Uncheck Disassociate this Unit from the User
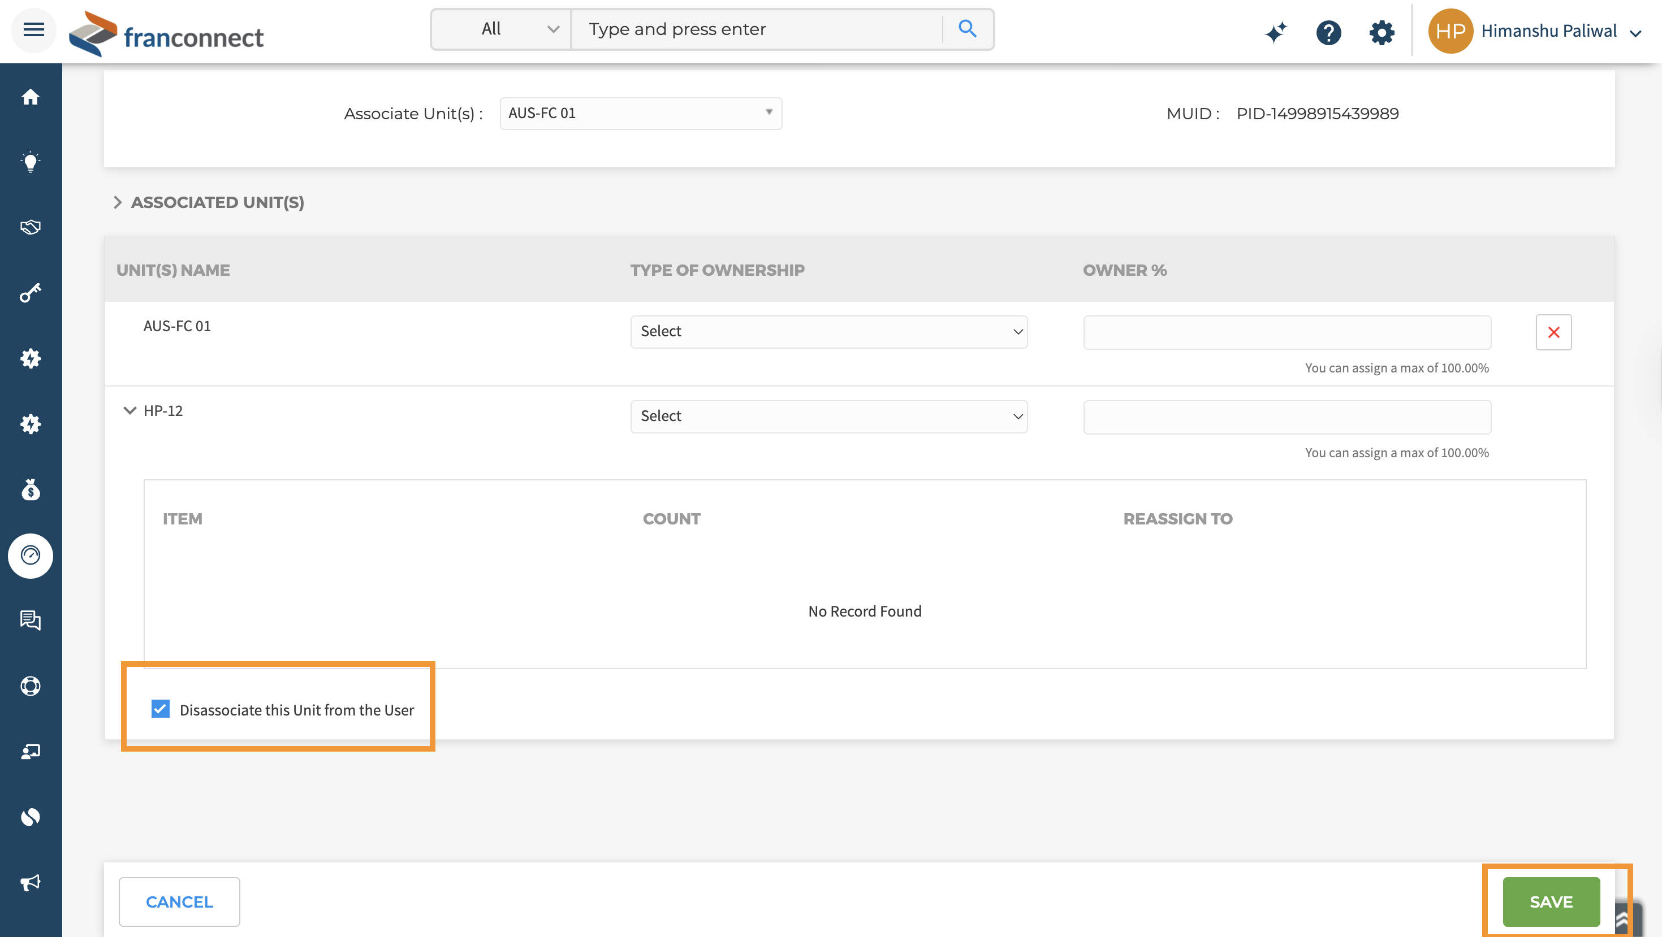1662x937 pixels. pyautogui.click(x=160, y=709)
